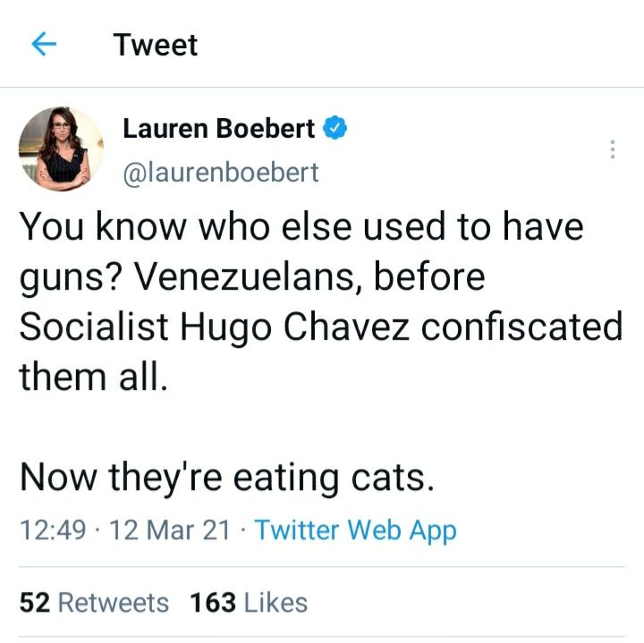This screenshot has height=643, width=644.
Task: Tap the number 163 beside Likes
Action: tap(212, 602)
